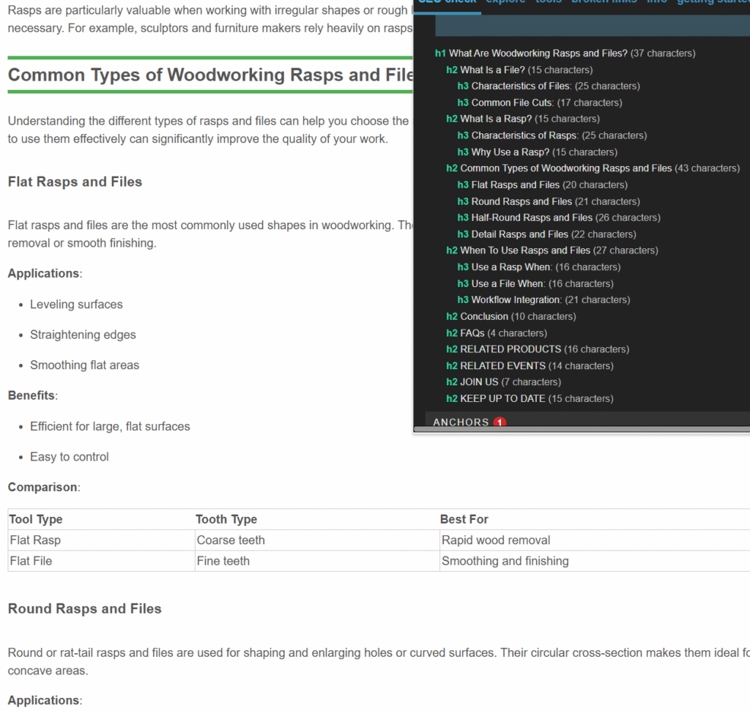The image size is (750, 711).
Task: Select the 'RELATED PRODUCTS' h2 row
Action: click(537, 349)
